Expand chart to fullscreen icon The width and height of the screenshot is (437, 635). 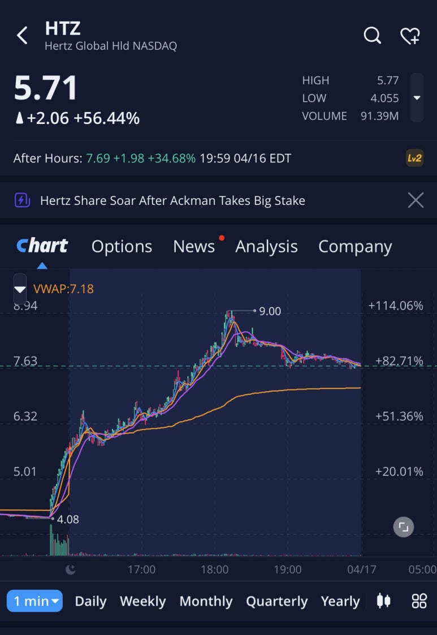[x=404, y=527]
